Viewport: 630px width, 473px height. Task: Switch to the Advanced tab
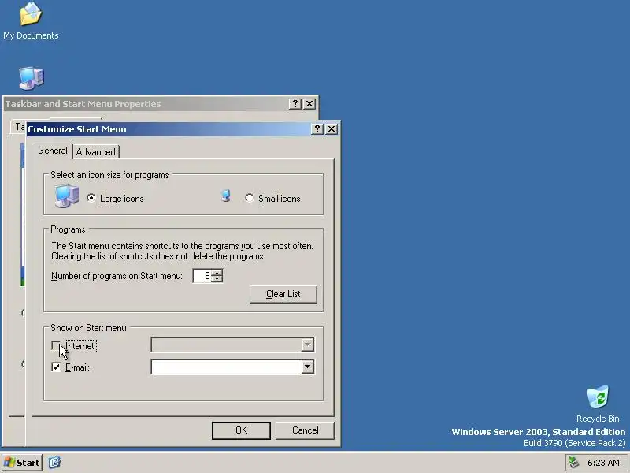coord(95,152)
